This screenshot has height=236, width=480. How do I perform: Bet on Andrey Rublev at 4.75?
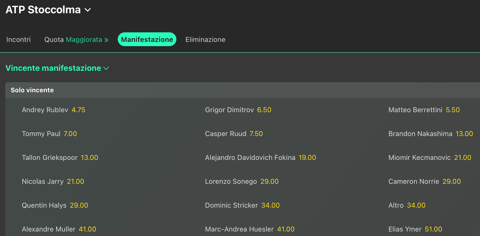coord(53,110)
